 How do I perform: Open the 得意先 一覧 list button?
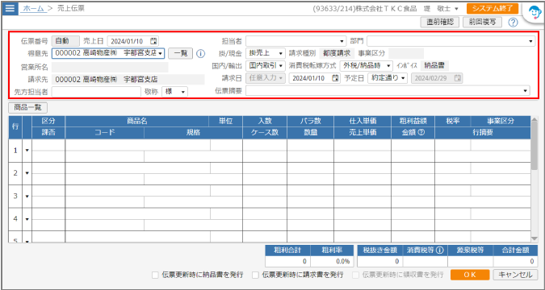pyautogui.click(x=180, y=53)
